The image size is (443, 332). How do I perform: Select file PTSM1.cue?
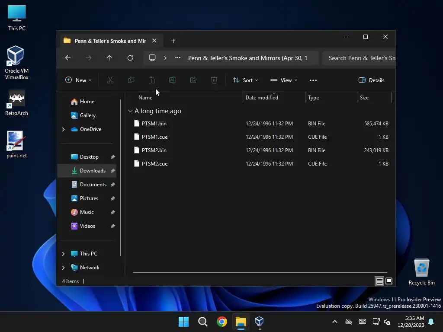pos(154,137)
